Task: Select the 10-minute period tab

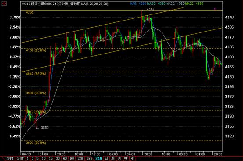Action: click(x=44, y=158)
